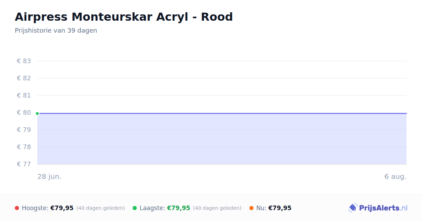Click the red dot beside Hoogste
422x221 pixels.
click(x=17, y=208)
